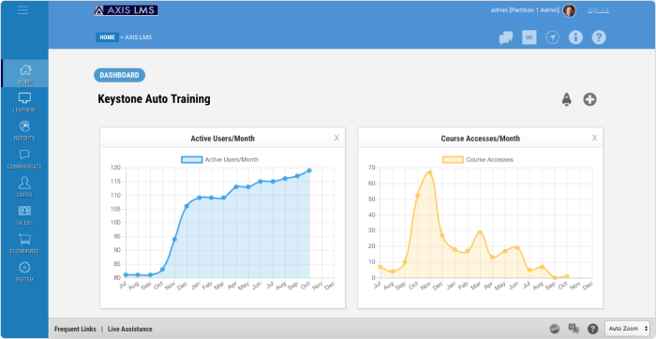Click the UC icon in header
The width and height of the screenshot is (656, 339).
pos(529,37)
